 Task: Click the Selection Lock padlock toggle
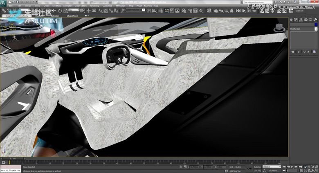180,167
